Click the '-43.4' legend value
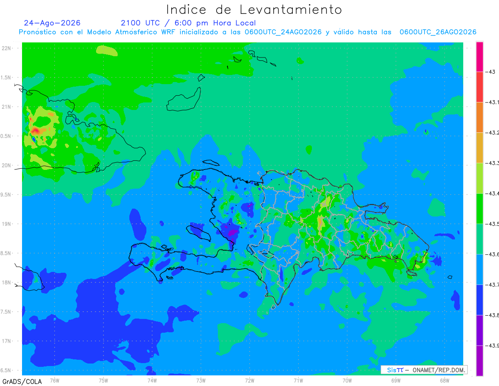Image resolution: width=499 pixels, height=386 pixels. click(x=492, y=194)
